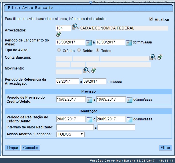This screenshot has width=175, height=163.
Task: Select the Crédito radio button
Action: click(59, 50)
